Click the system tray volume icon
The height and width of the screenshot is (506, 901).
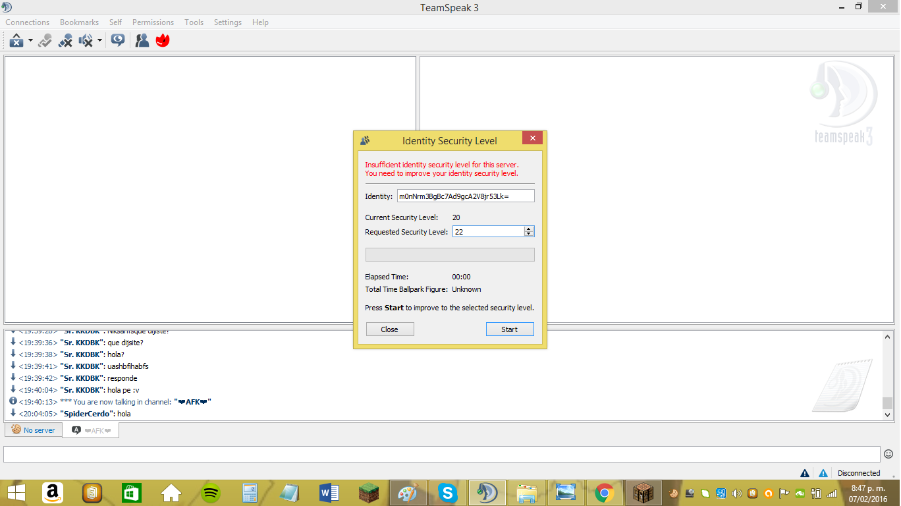tap(736, 493)
